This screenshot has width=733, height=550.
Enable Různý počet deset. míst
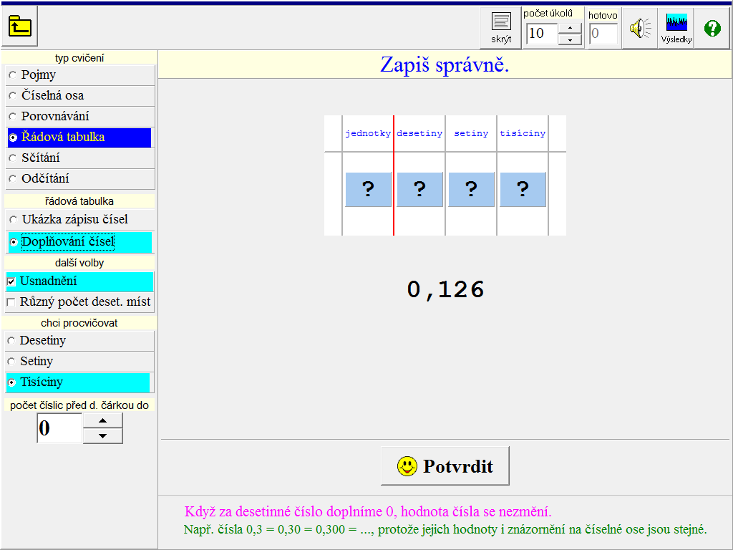click(80, 301)
